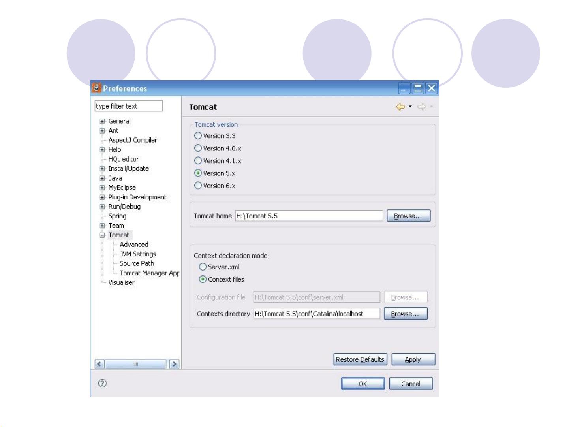Browse for the Tomcat home folder
This screenshot has width=569, height=427.
click(x=409, y=216)
